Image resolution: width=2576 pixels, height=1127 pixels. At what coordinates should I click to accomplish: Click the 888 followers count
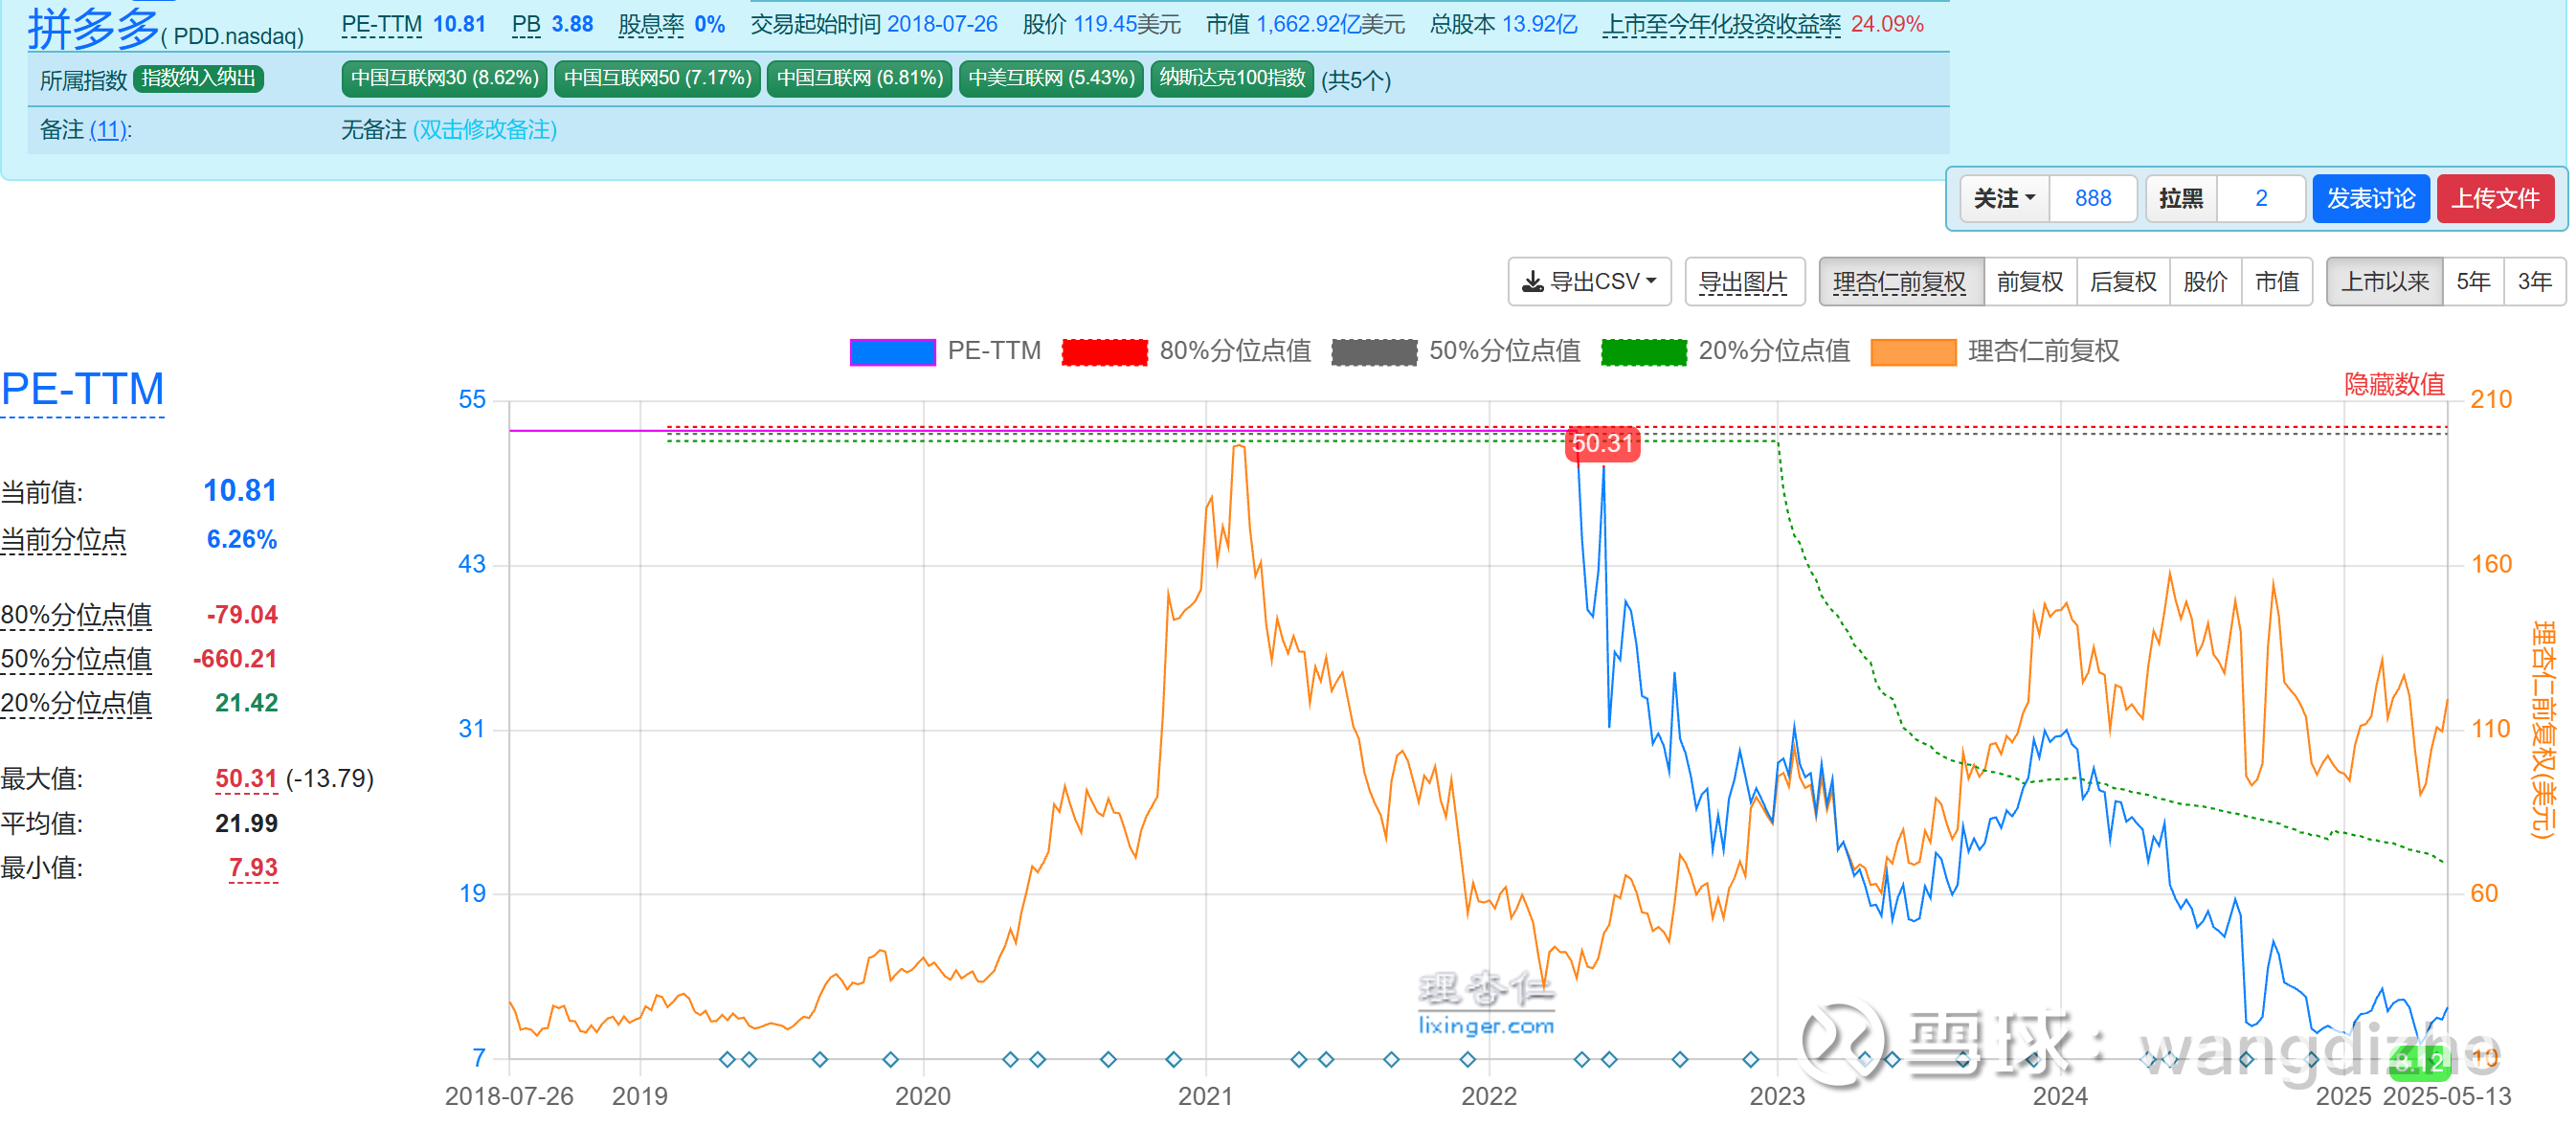(2093, 198)
